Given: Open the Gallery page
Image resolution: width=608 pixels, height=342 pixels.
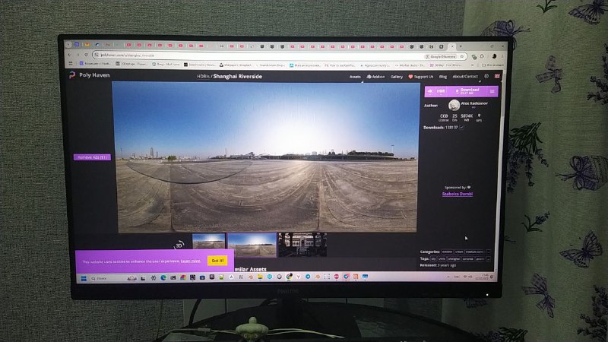Looking at the screenshot, I should [x=396, y=77].
